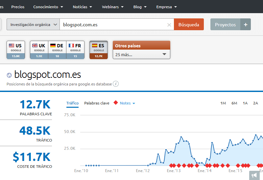The image size is (263, 180).
Task: Click the blogspot.com.es page heading
Action: click(48, 75)
